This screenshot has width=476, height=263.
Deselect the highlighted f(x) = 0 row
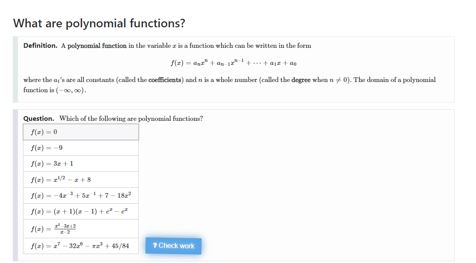point(81,132)
